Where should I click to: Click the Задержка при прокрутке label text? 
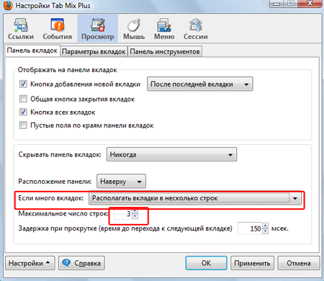point(125,228)
